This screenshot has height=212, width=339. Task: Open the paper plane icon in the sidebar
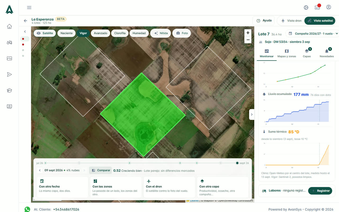tap(10, 74)
